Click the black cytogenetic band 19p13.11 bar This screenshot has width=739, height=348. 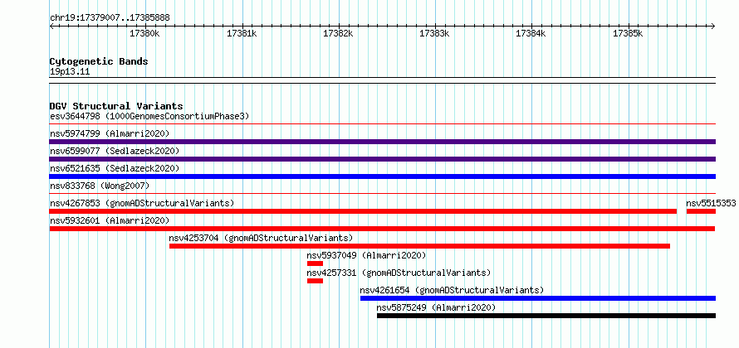382,80
